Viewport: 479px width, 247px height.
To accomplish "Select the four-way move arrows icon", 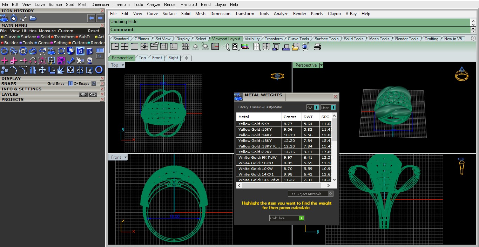I will pyautogui.click(x=42, y=70).
